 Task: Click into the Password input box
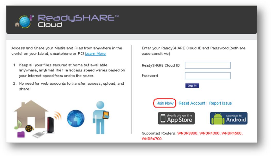(x=208, y=76)
